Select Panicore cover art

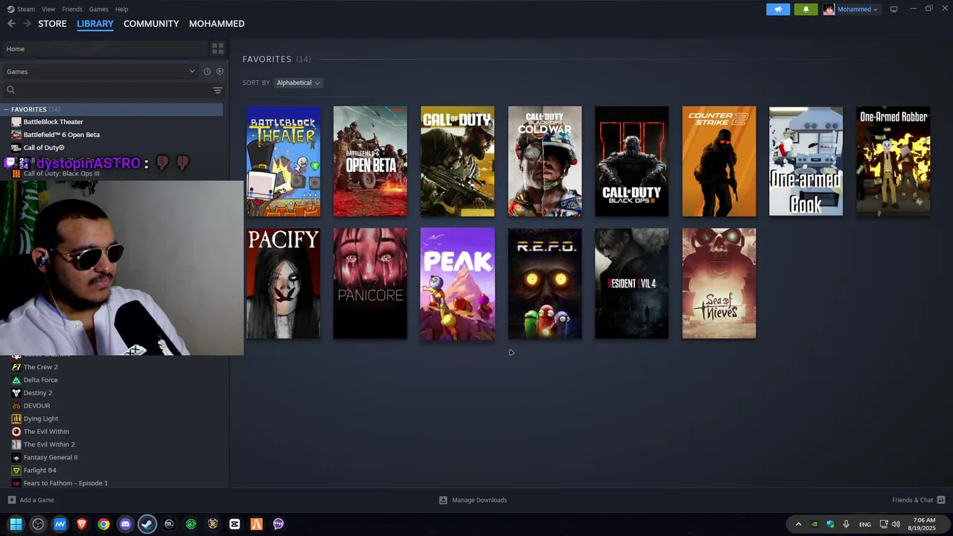pos(370,284)
